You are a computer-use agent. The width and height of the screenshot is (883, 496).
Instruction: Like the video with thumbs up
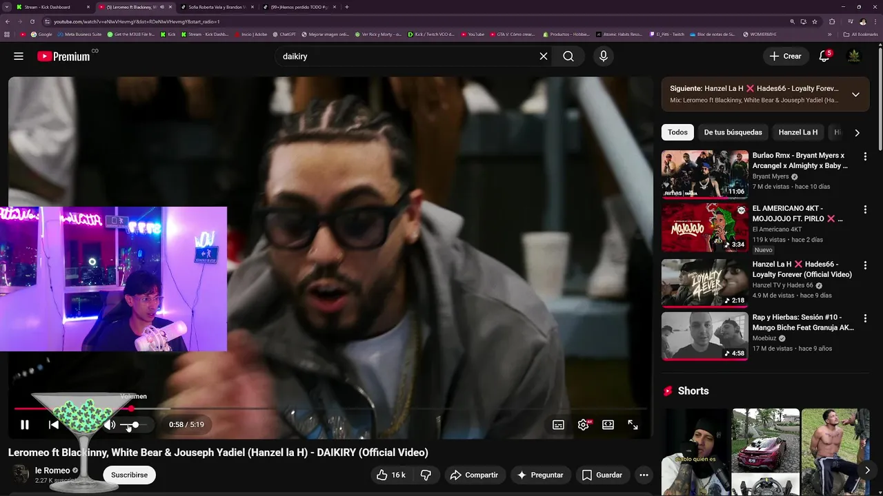[x=390, y=475]
